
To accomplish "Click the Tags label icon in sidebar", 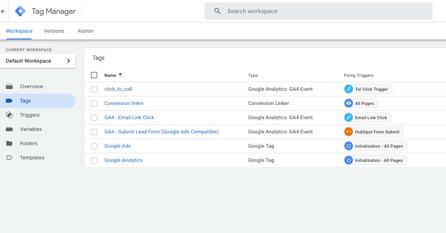I will pyautogui.click(x=9, y=101).
